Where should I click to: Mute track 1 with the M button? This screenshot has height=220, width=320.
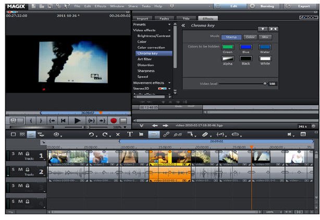tap(20, 154)
